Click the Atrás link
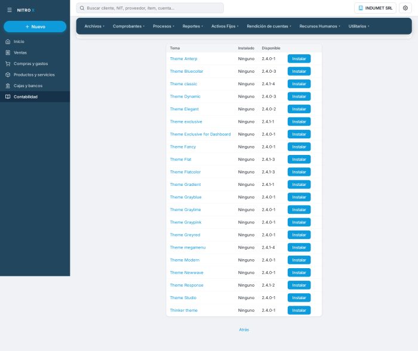This screenshot has width=418, height=351. click(244, 330)
